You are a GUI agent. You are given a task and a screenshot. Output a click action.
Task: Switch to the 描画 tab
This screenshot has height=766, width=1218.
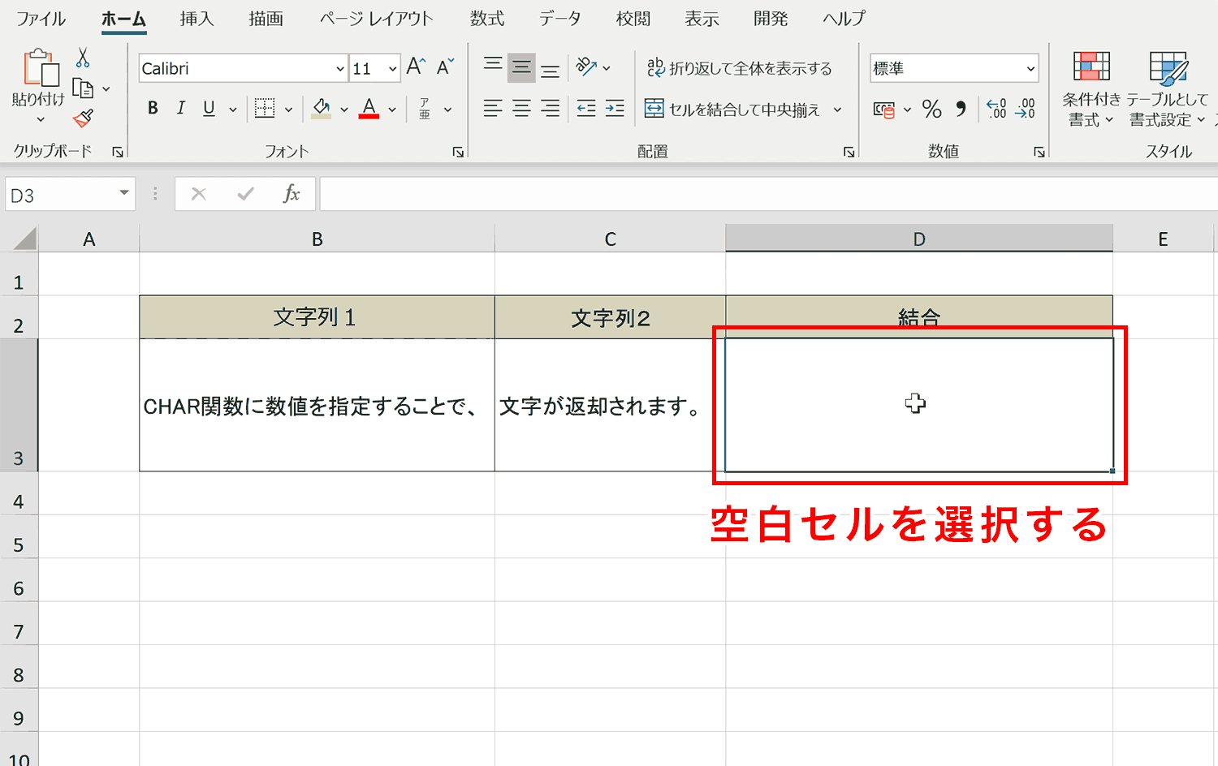point(266,19)
